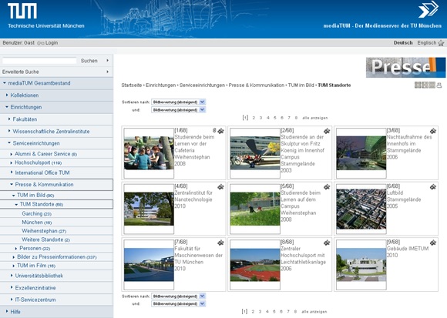
Task: Go to results page 2 at top
Action: [x=254, y=118]
